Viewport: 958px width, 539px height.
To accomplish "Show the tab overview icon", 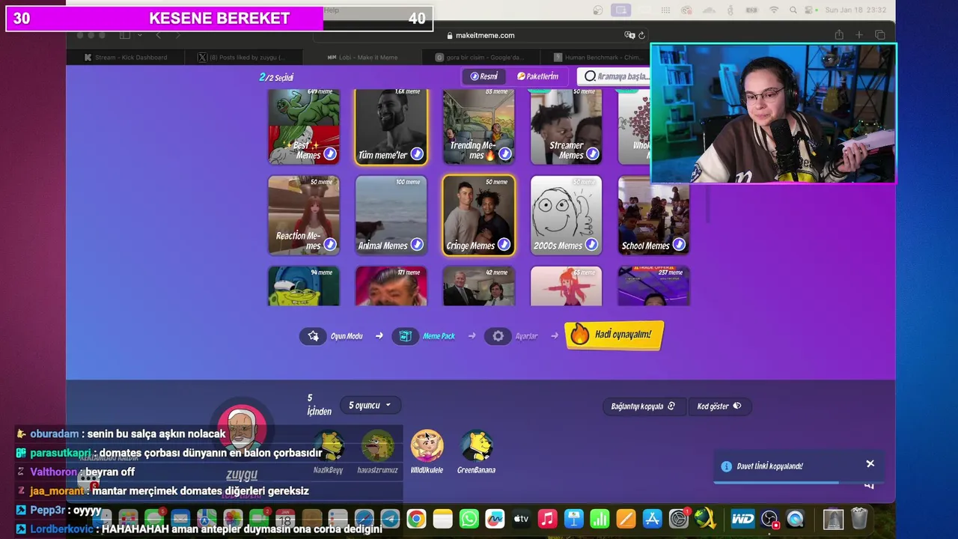I will click(x=880, y=35).
